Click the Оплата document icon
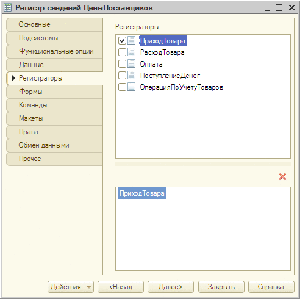The image size is (300, 299). [131, 63]
